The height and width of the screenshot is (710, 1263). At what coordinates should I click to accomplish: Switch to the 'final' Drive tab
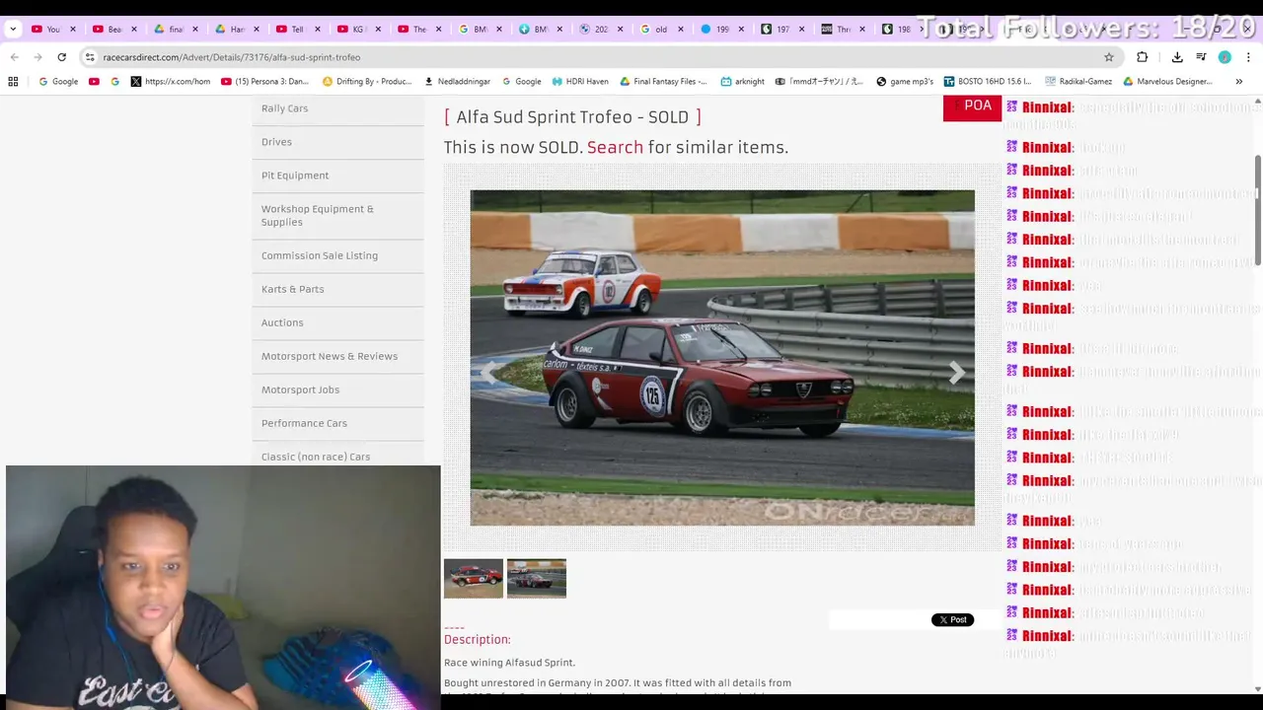168,30
